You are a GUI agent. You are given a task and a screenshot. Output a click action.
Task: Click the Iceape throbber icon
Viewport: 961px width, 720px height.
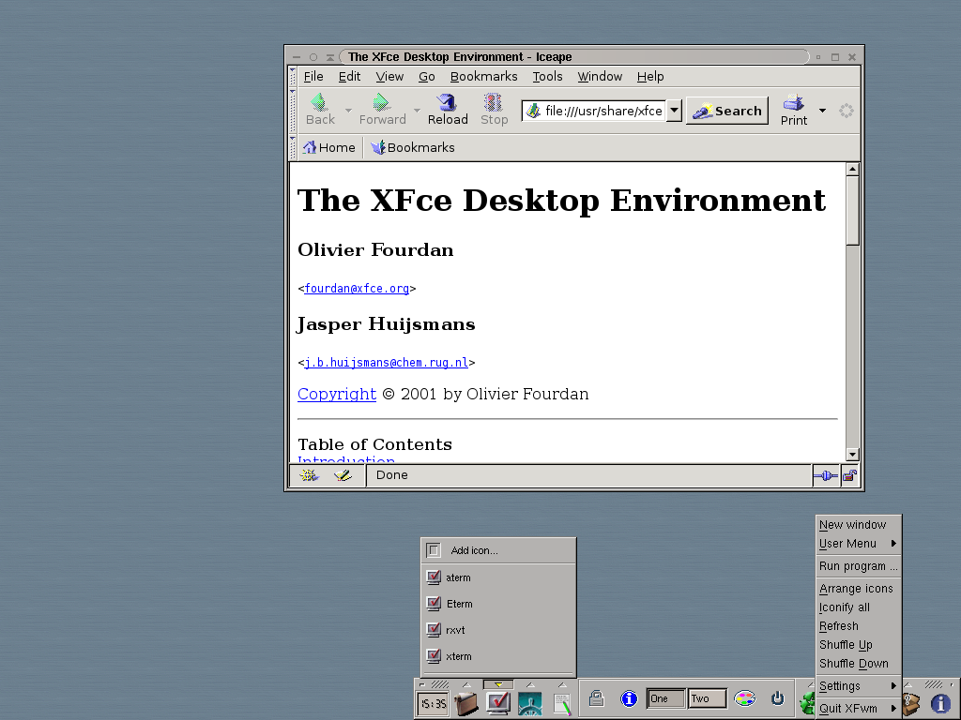pos(846,111)
